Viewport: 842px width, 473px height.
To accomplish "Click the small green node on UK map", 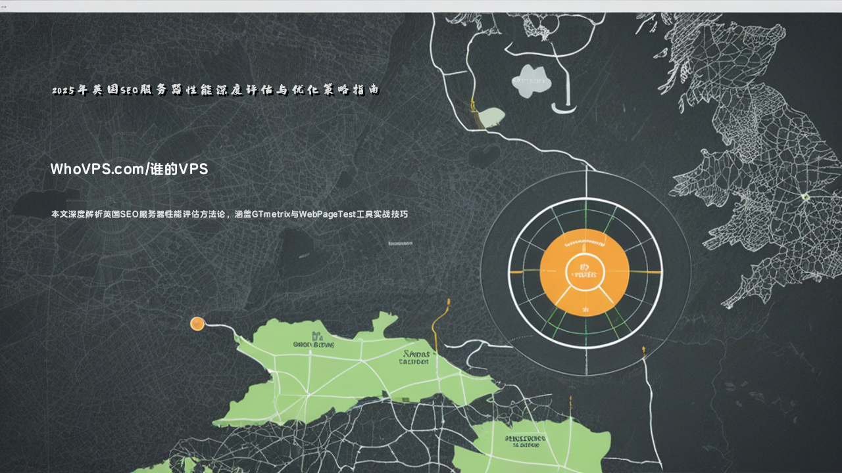I will pos(804,196).
